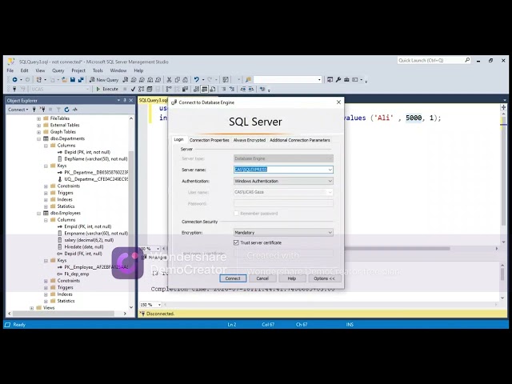Screen dimensions: 512x384
Task: Collapse the dbo.Departments tree node
Action: point(39,138)
